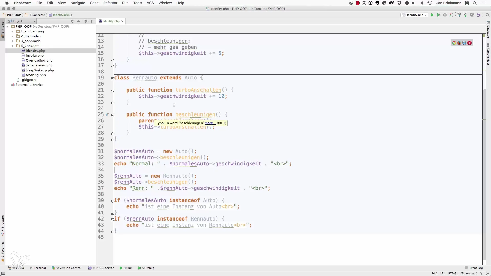Click the Bluetooth menu bar icon
Image resolution: width=491 pixels, height=276 pixels.
[x=422, y=3]
